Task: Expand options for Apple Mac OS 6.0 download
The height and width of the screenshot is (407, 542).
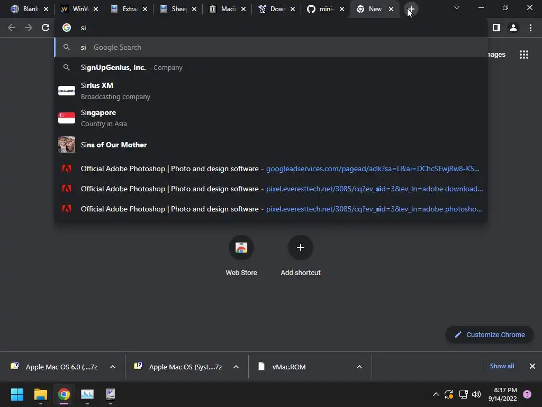Action: click(x=113, y=367)
